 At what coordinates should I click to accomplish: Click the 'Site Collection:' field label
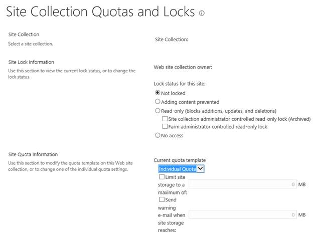click(x=172, y=40)
